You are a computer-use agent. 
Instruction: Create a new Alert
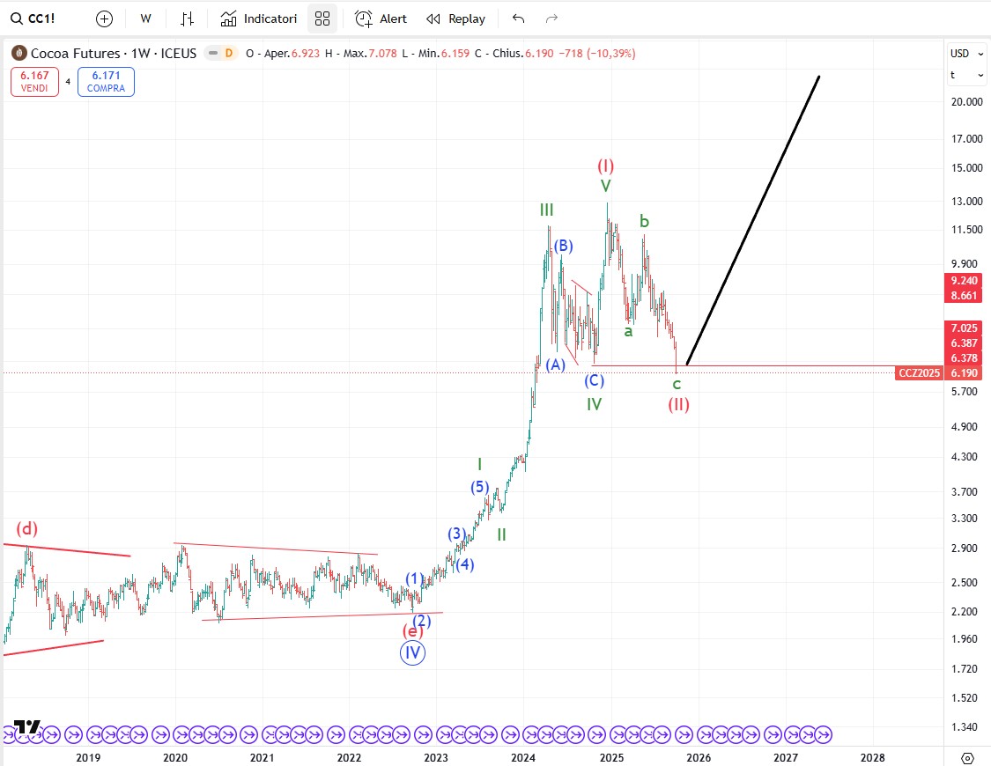[x=381, y=18]
